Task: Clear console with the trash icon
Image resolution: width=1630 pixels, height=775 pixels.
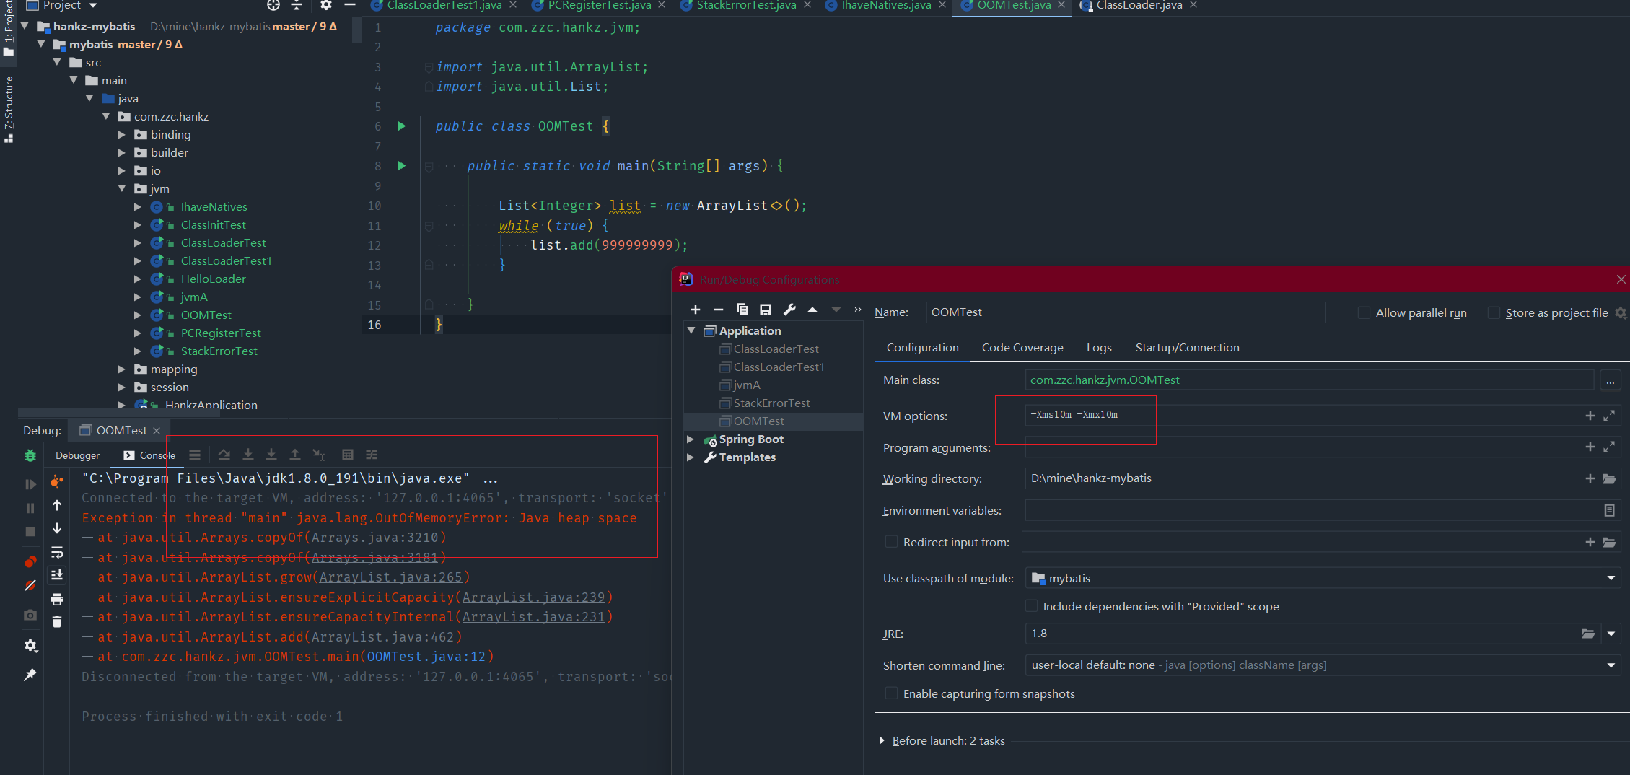Action: click(57, 621)
